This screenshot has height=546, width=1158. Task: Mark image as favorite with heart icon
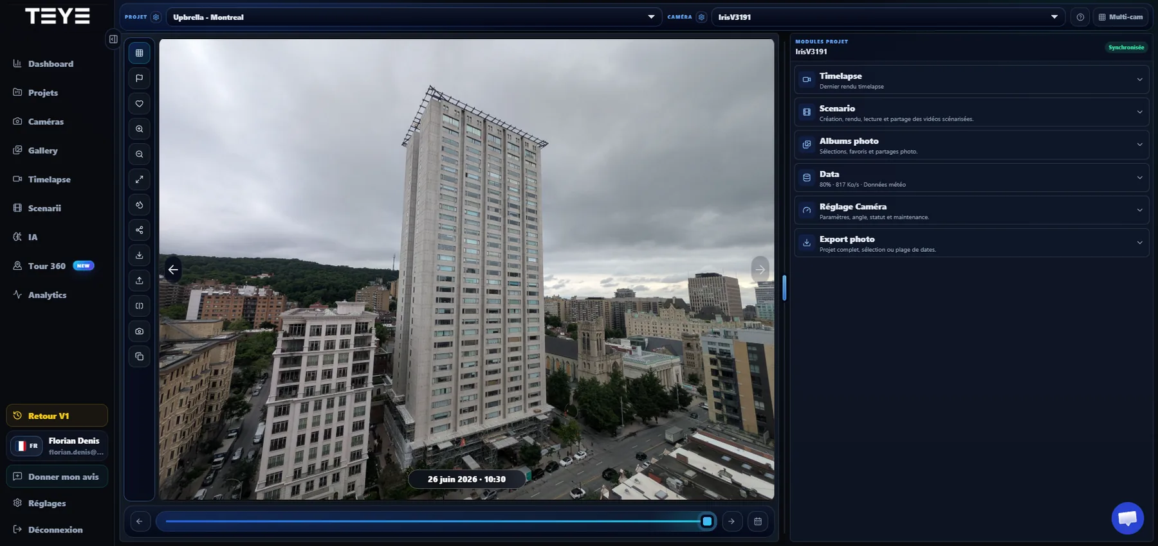pyautogui.click(x=140, y=103)
